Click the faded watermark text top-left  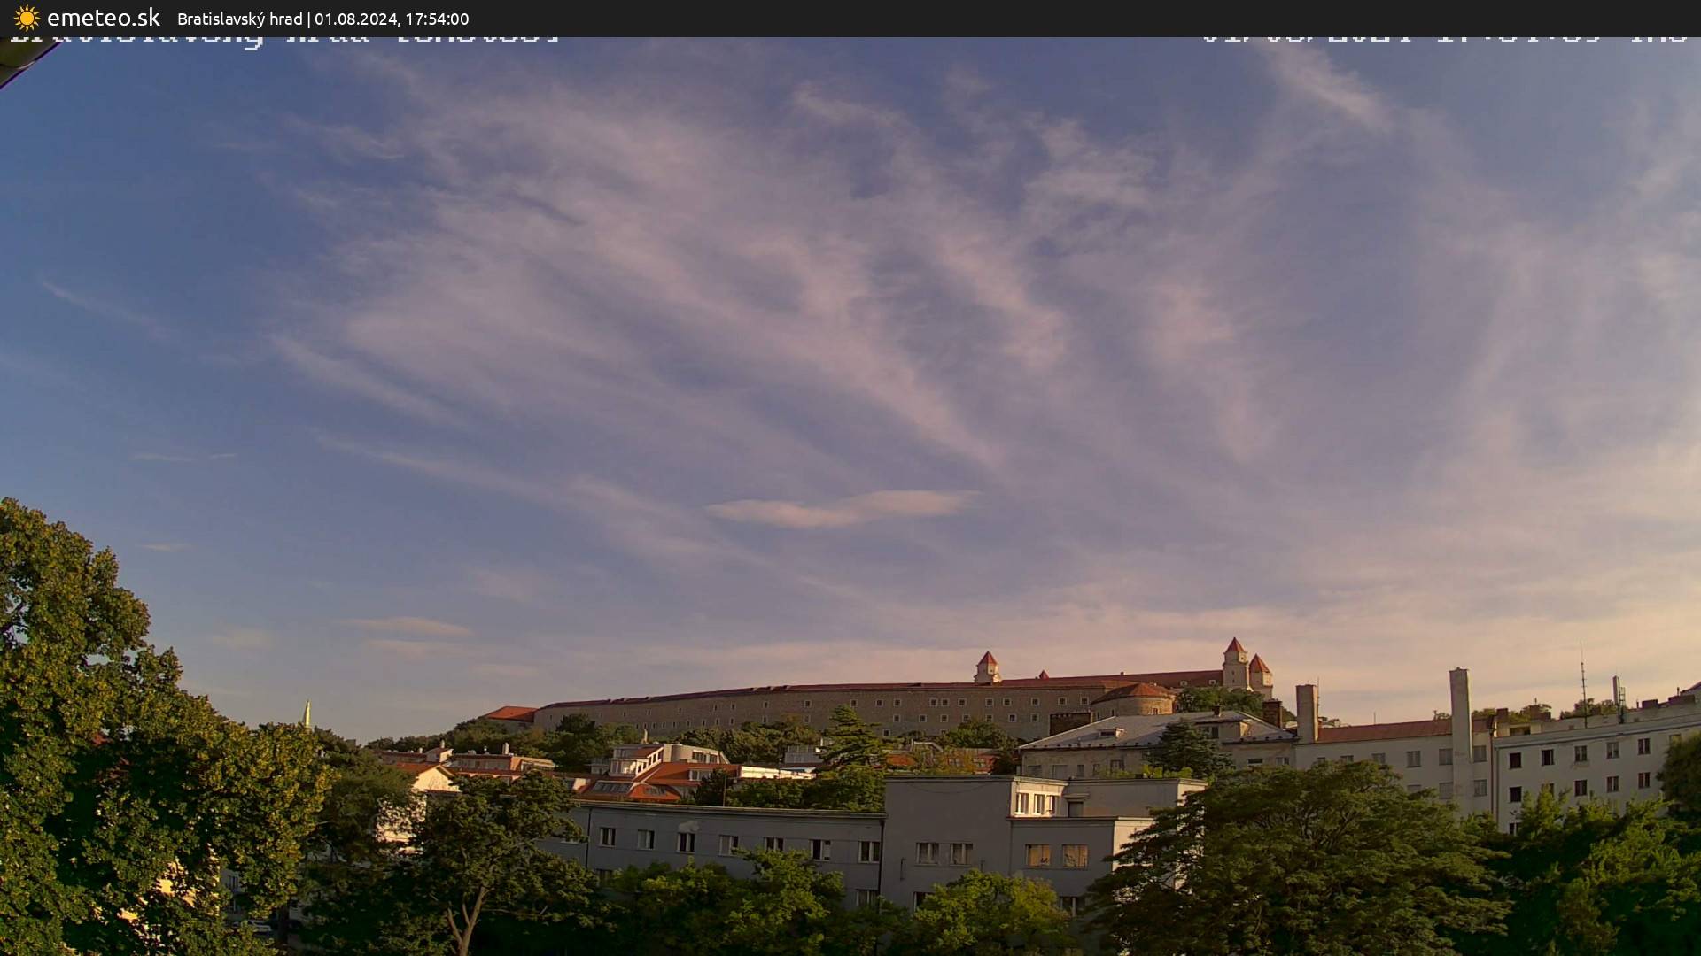(283, 37)
